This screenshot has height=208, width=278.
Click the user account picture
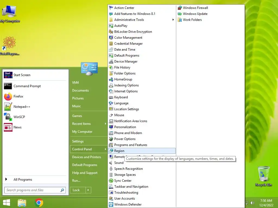[89, 69]
